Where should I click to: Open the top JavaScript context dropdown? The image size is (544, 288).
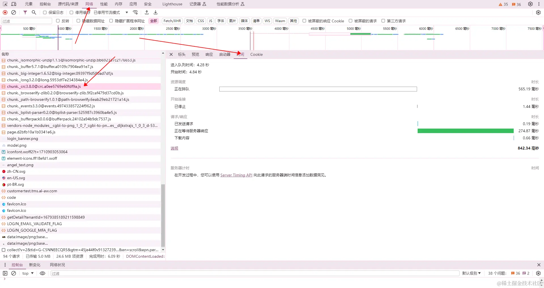tap(28, 273)
